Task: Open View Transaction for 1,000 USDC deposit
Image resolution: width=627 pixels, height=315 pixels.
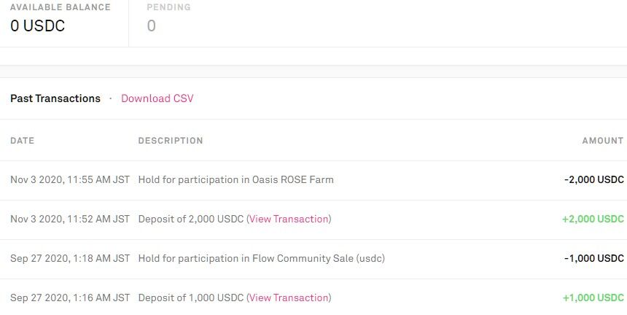Action: [289, 297]
